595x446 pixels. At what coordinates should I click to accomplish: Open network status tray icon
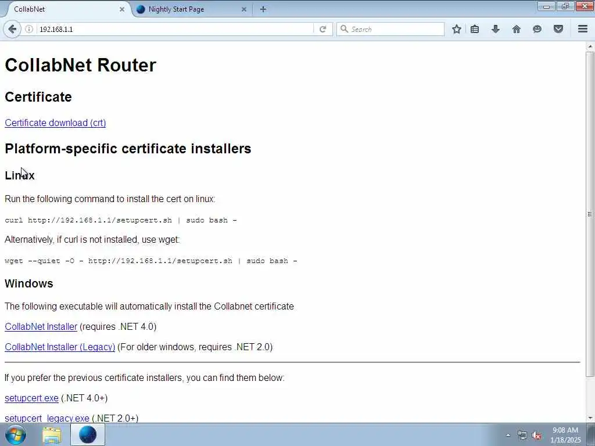(x=522, y=436)
